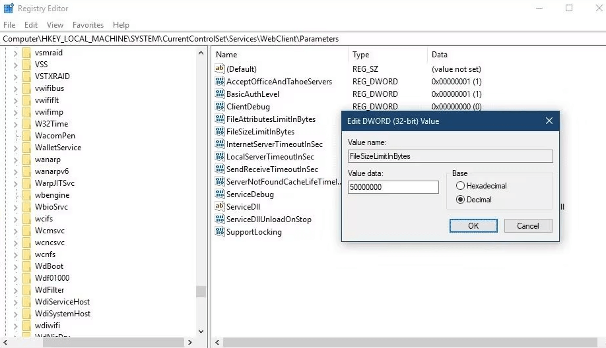Select the W32Time folder icon
606x348 pixels.
[26, 124]
